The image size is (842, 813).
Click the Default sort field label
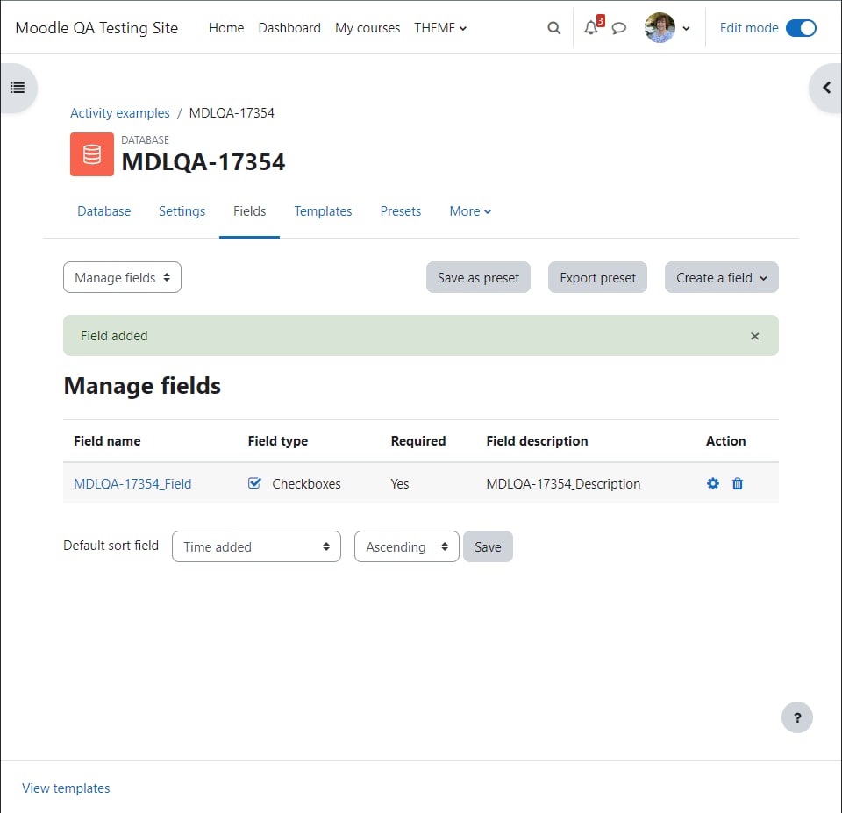tap(111, 545)
